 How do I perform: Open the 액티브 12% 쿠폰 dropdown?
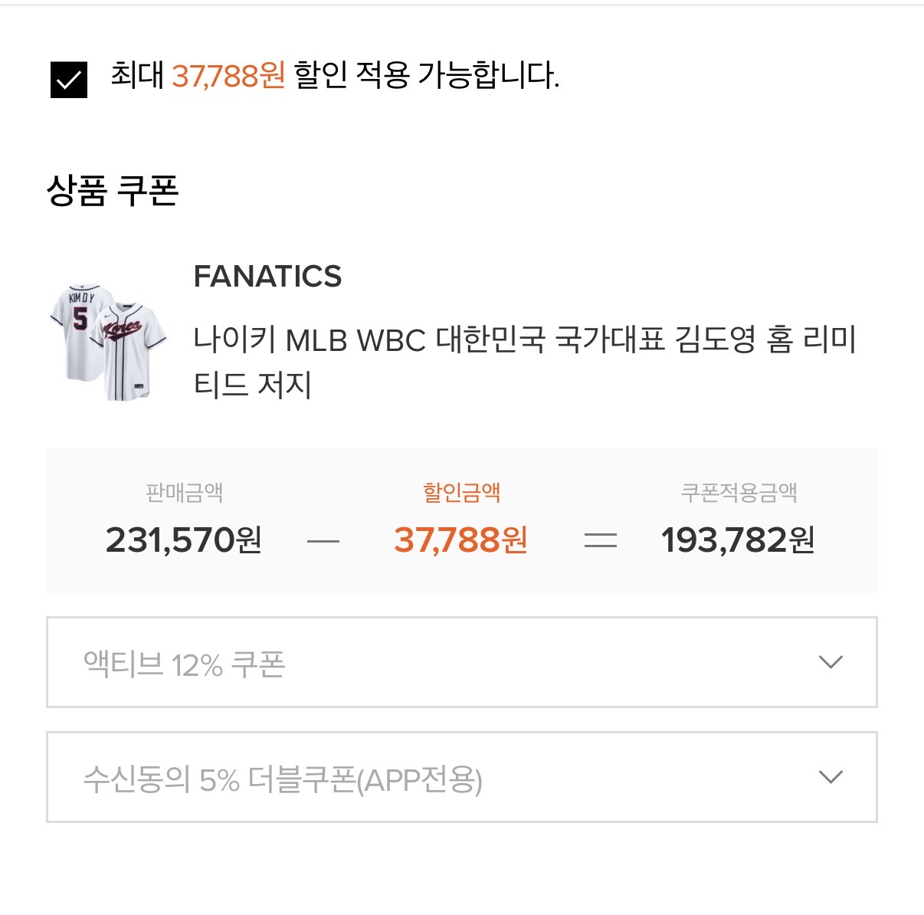(462, 662)
